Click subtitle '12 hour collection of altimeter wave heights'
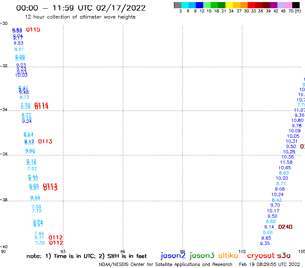The width and height of the screenshot is (305, 268). pyautogui.click(x=80, y=17)
